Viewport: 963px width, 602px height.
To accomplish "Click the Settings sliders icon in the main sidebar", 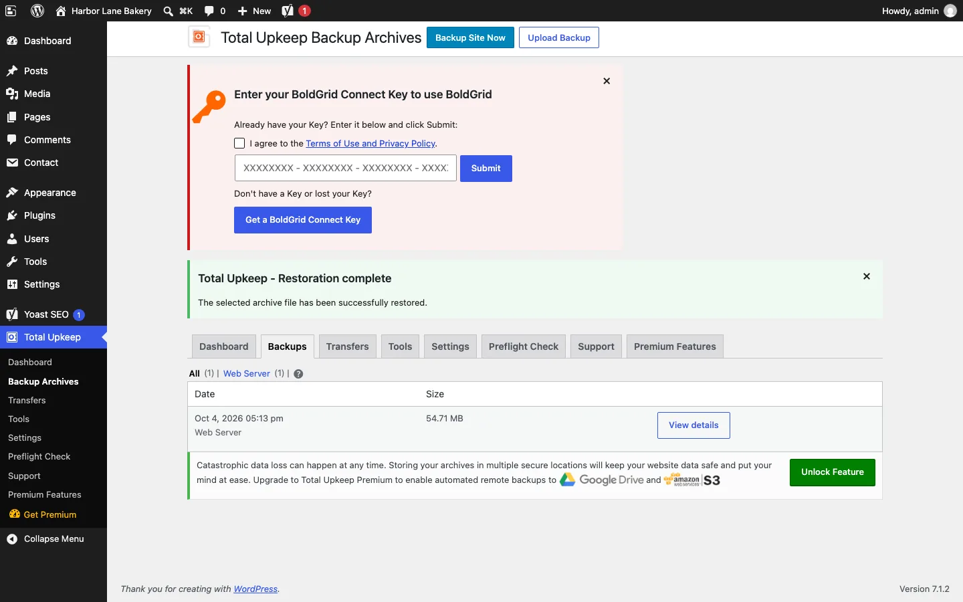I will [x=12, y=284].
